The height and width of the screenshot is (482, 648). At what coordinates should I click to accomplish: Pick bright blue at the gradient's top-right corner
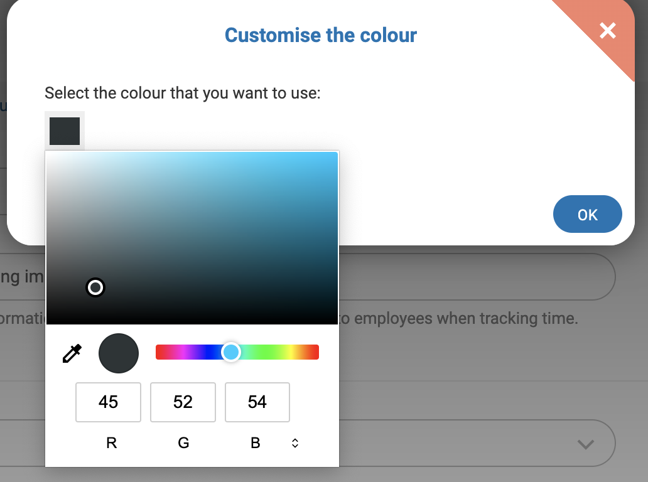tap(335, 154)
